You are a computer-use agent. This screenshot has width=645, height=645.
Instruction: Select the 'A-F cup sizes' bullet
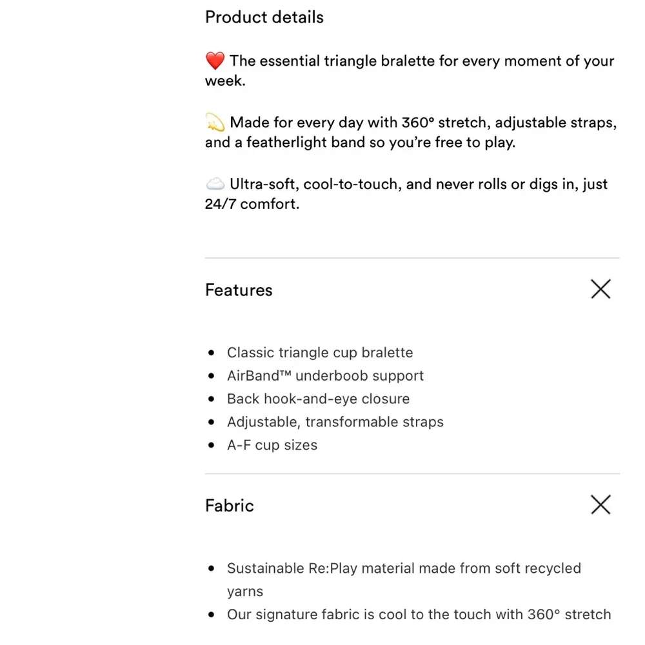(x=272, y=445)
